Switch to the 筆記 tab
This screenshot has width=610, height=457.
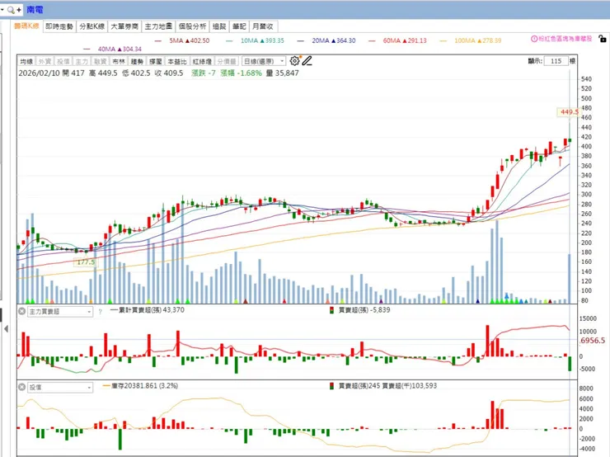coord(239,26)
